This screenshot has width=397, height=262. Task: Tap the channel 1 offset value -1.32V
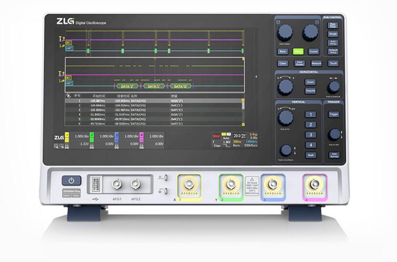click(84, 144)
